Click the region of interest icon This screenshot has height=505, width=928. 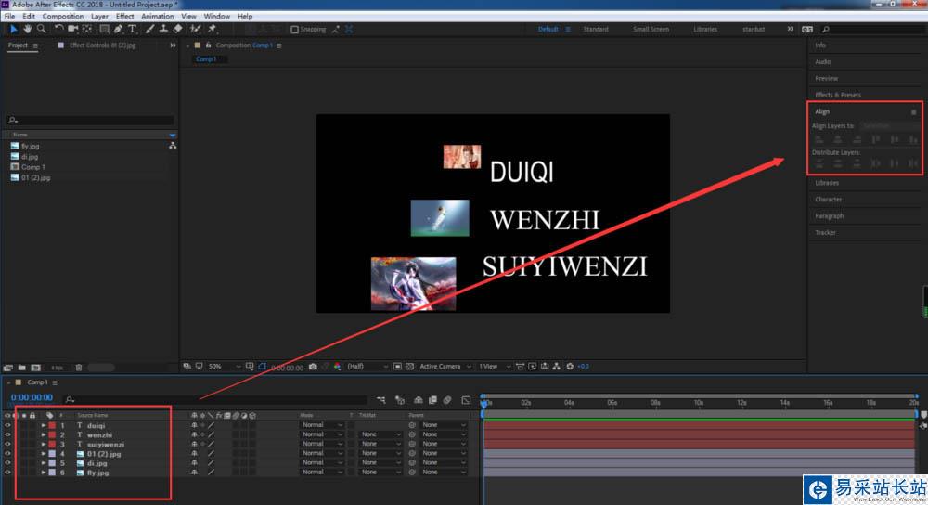click(x=398, y=367)
